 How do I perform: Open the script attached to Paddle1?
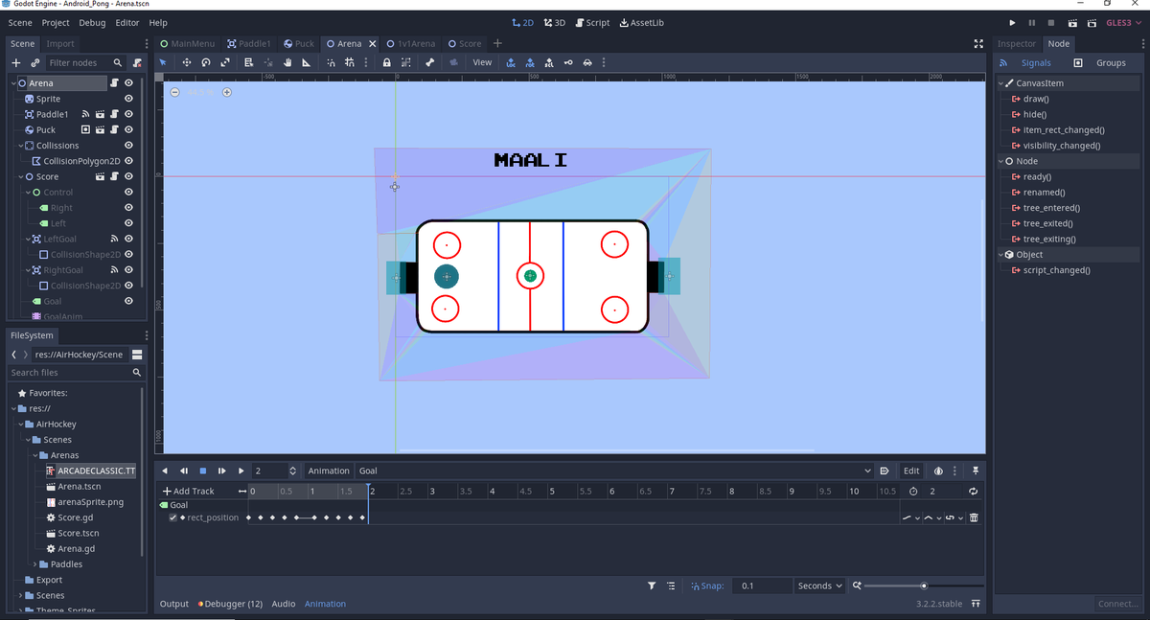tap(114, 114)
